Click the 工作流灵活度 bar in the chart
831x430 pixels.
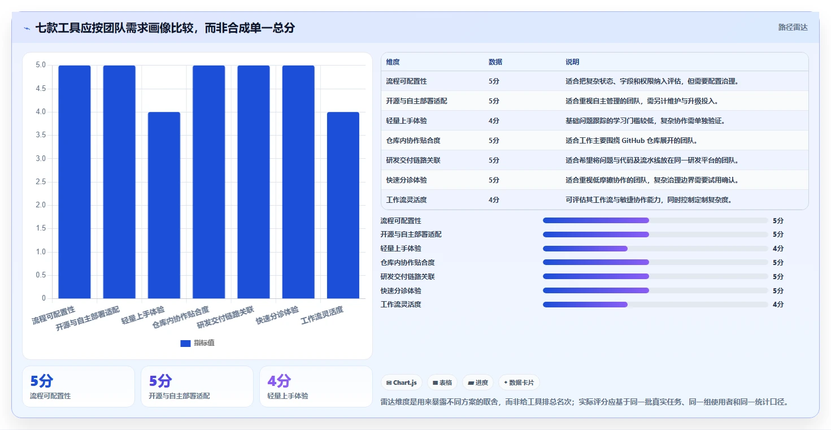(343, 205)
